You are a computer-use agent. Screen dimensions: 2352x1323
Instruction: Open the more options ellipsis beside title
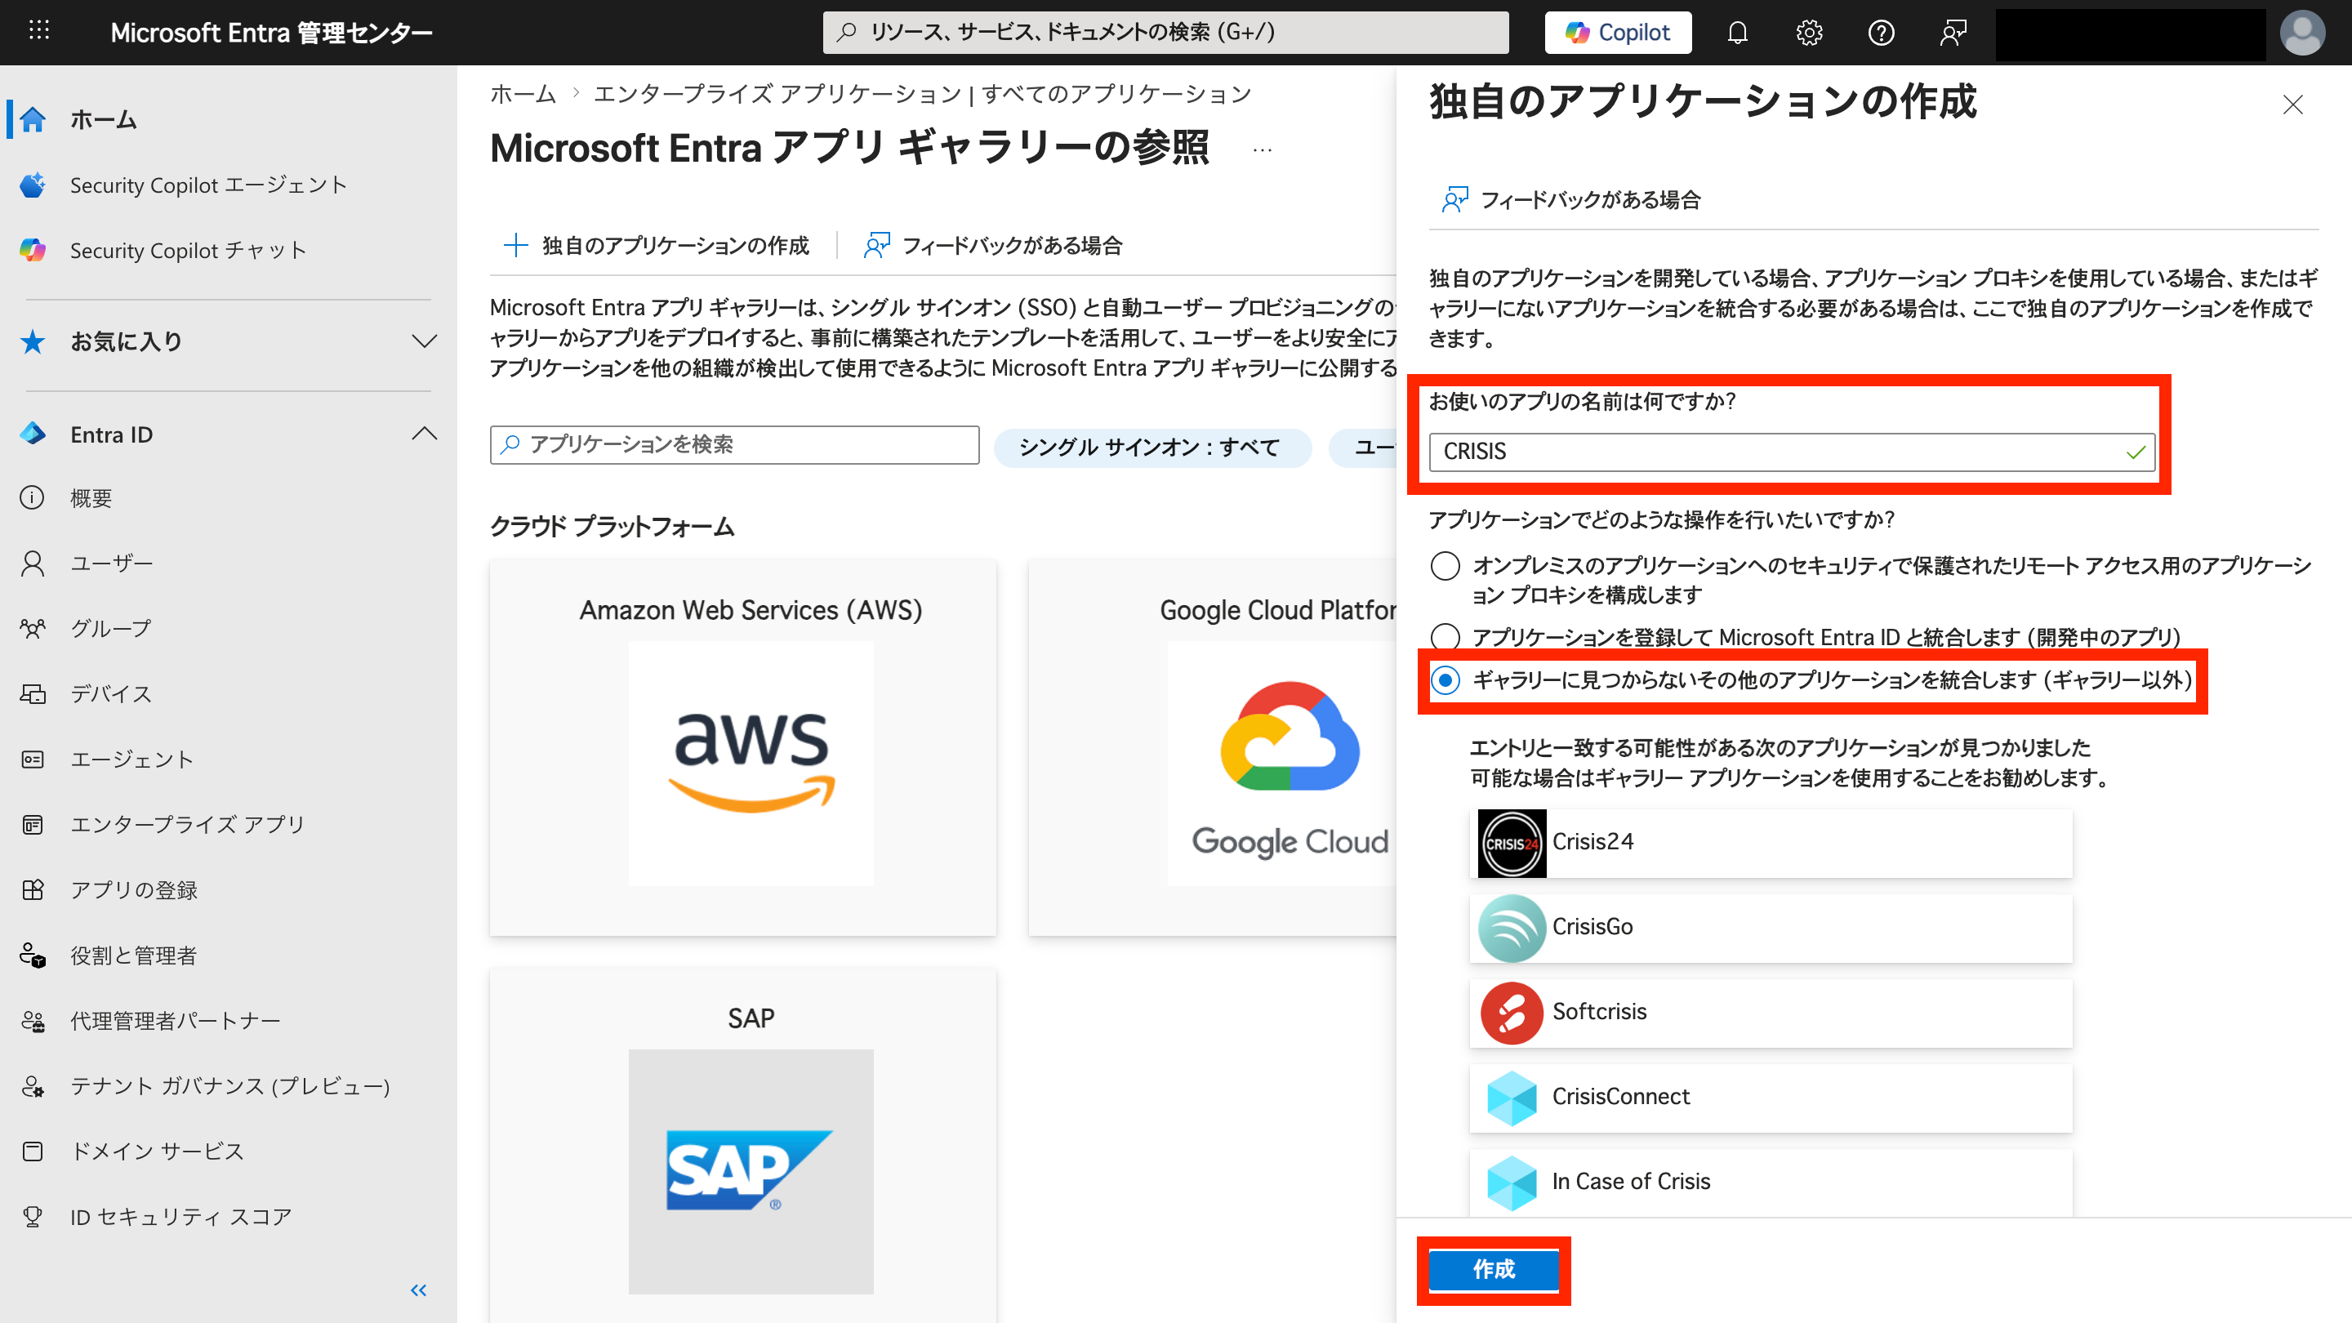1263,150
